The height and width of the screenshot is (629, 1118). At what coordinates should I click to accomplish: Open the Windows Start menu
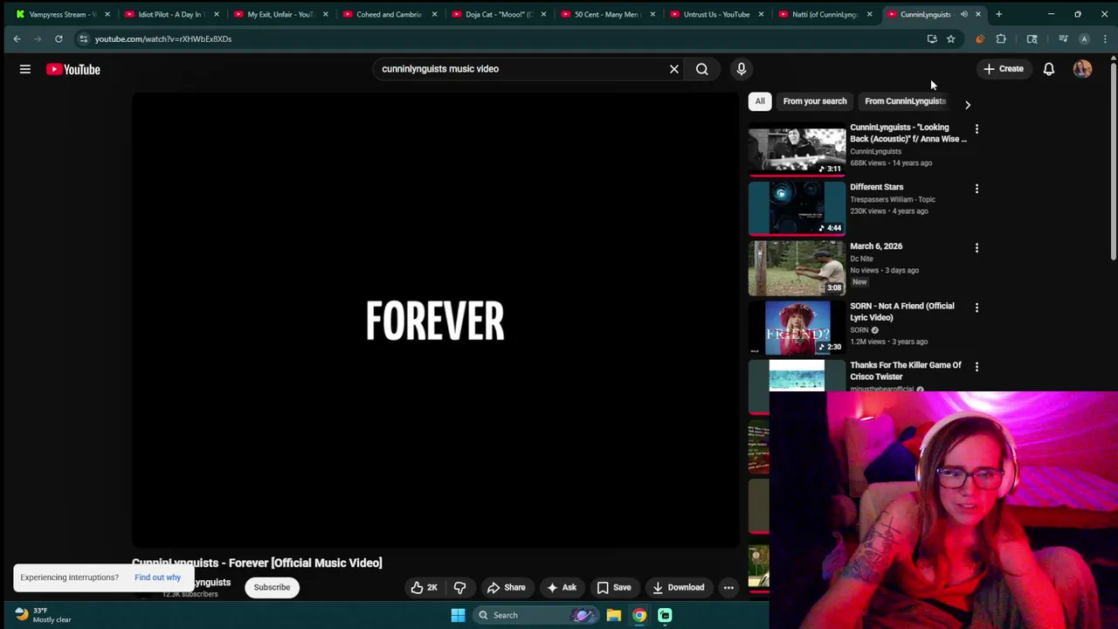pyautogui.click(x=458, y=615)
